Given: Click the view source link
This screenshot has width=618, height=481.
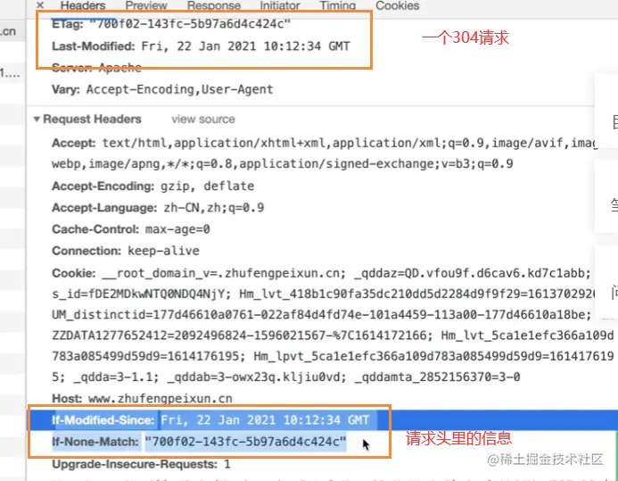Looking at the screenshot, I should click(x=203, y=119).
